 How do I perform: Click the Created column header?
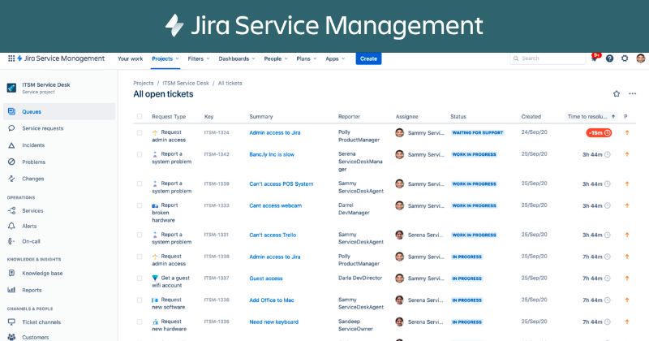click(531, 116)
